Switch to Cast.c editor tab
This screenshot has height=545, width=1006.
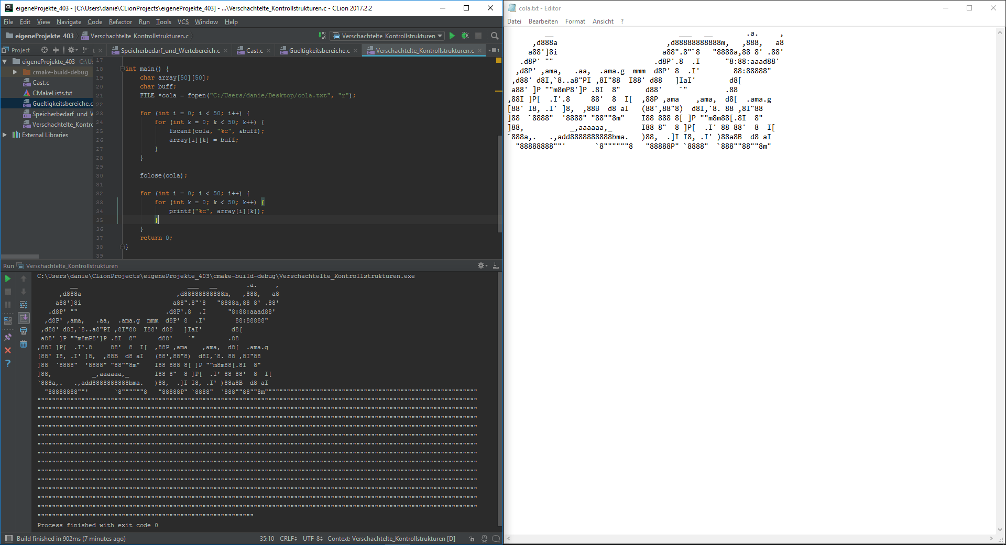(254, 50)
